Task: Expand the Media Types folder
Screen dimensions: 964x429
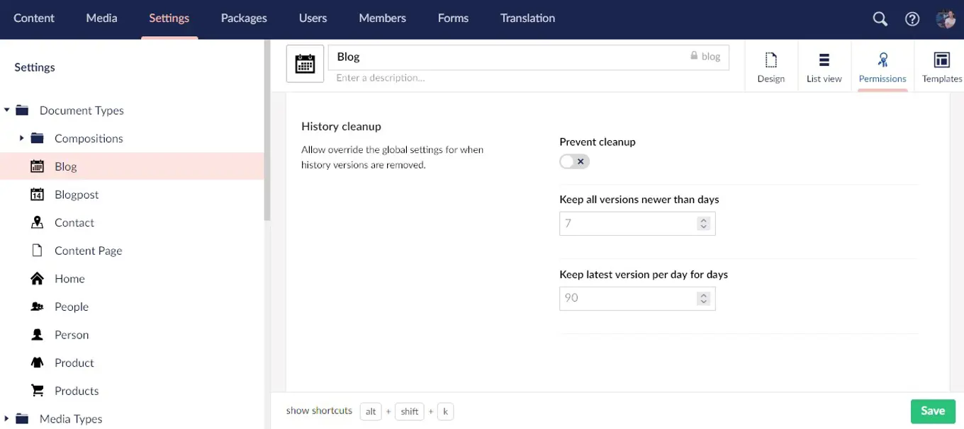Action: point(7,418)
